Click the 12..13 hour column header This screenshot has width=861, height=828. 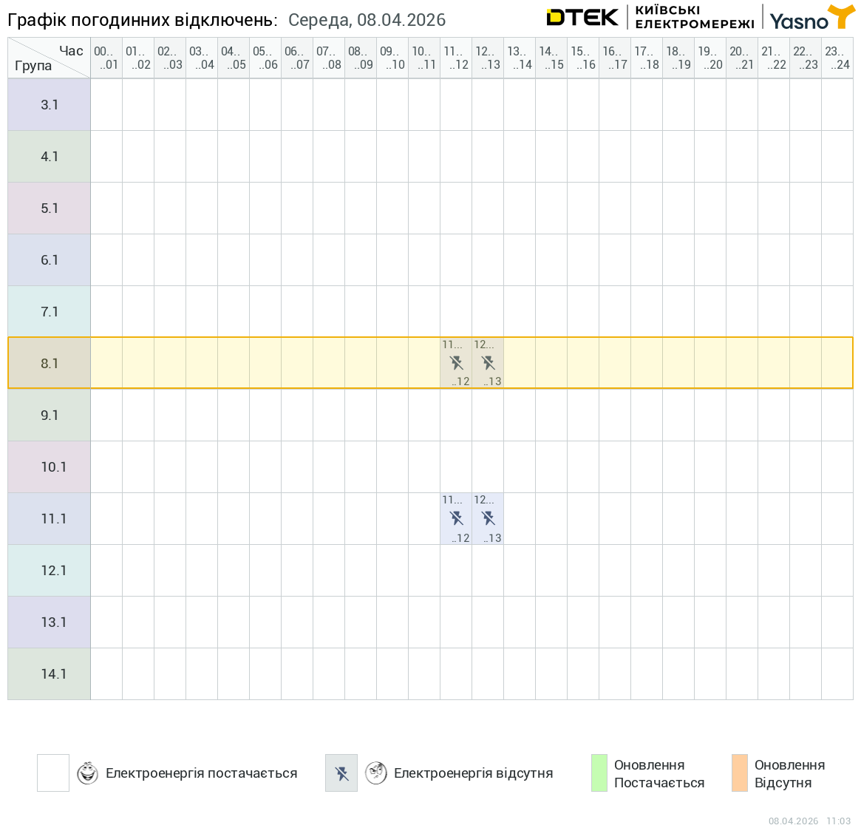coord(489,58)
